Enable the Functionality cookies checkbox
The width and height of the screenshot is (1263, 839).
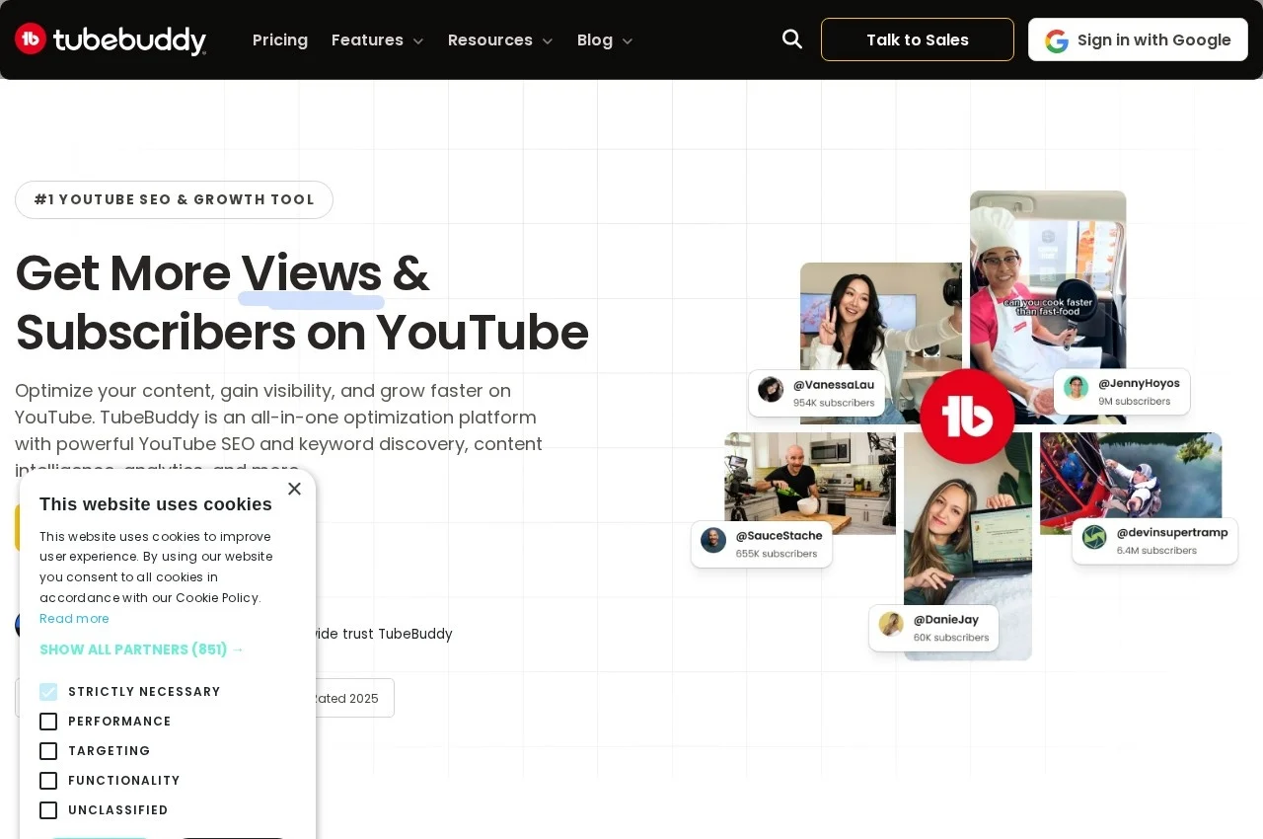point(48,781)
